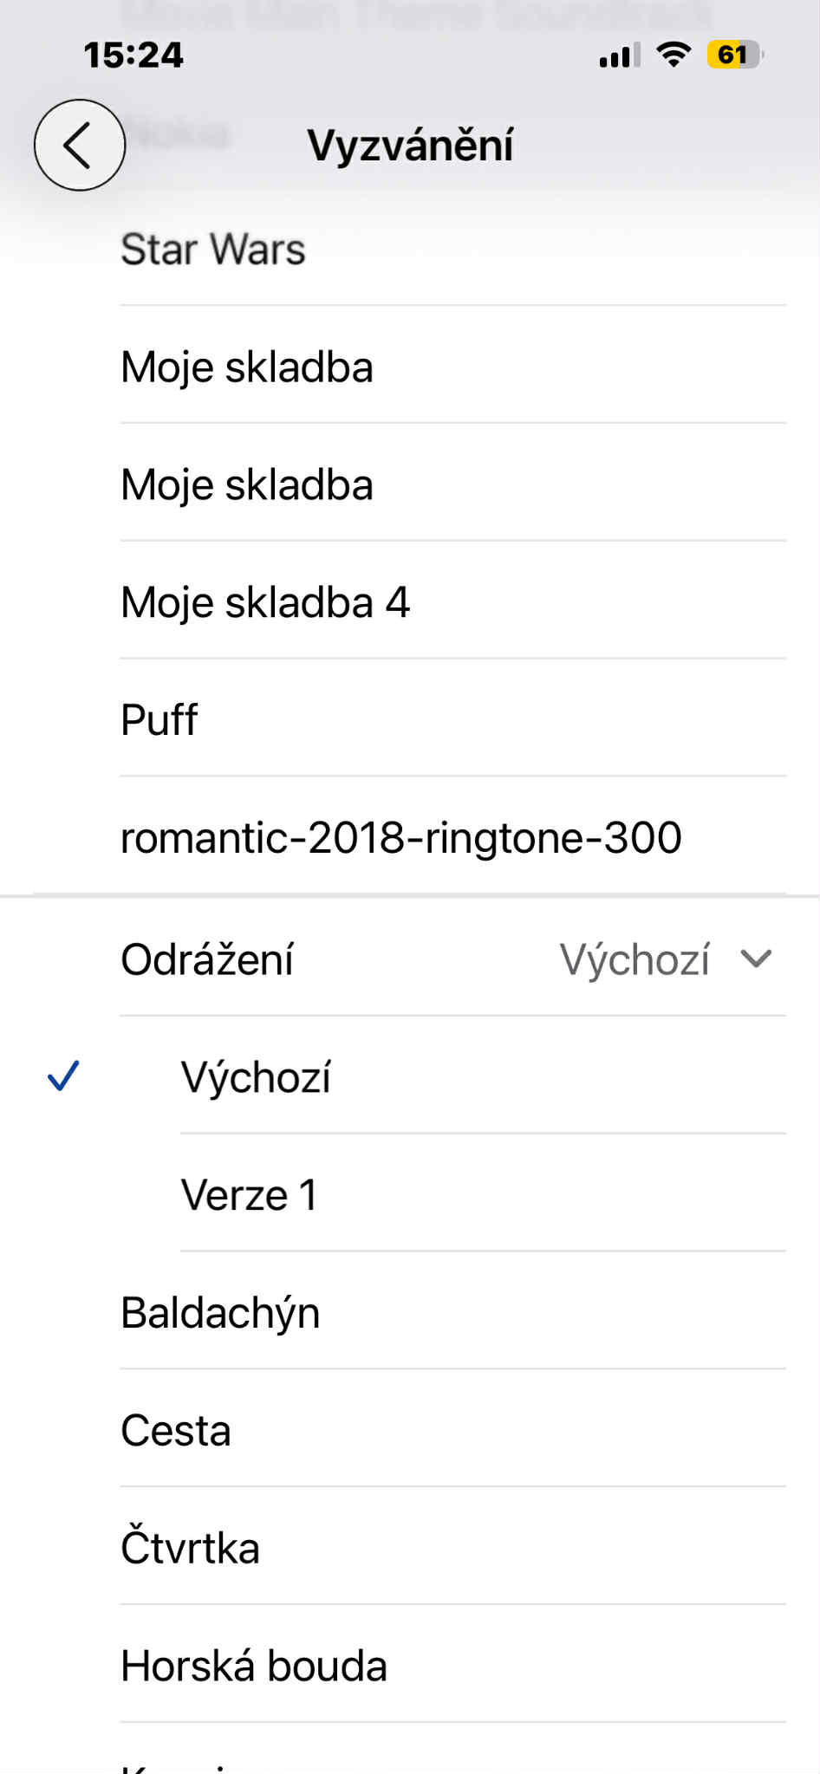The image size is (820, 1774).
Task: Select the first Moje skladba ringtone
Action: 247,367
